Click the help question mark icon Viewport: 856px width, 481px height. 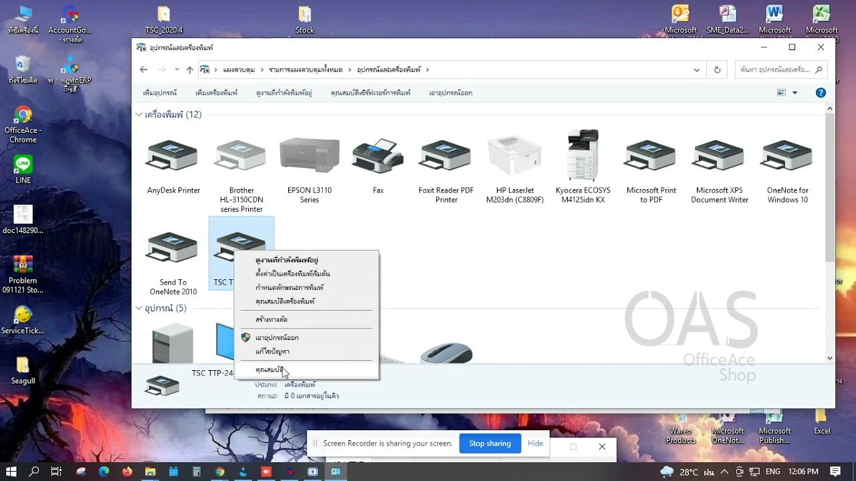tap(821, 93)
